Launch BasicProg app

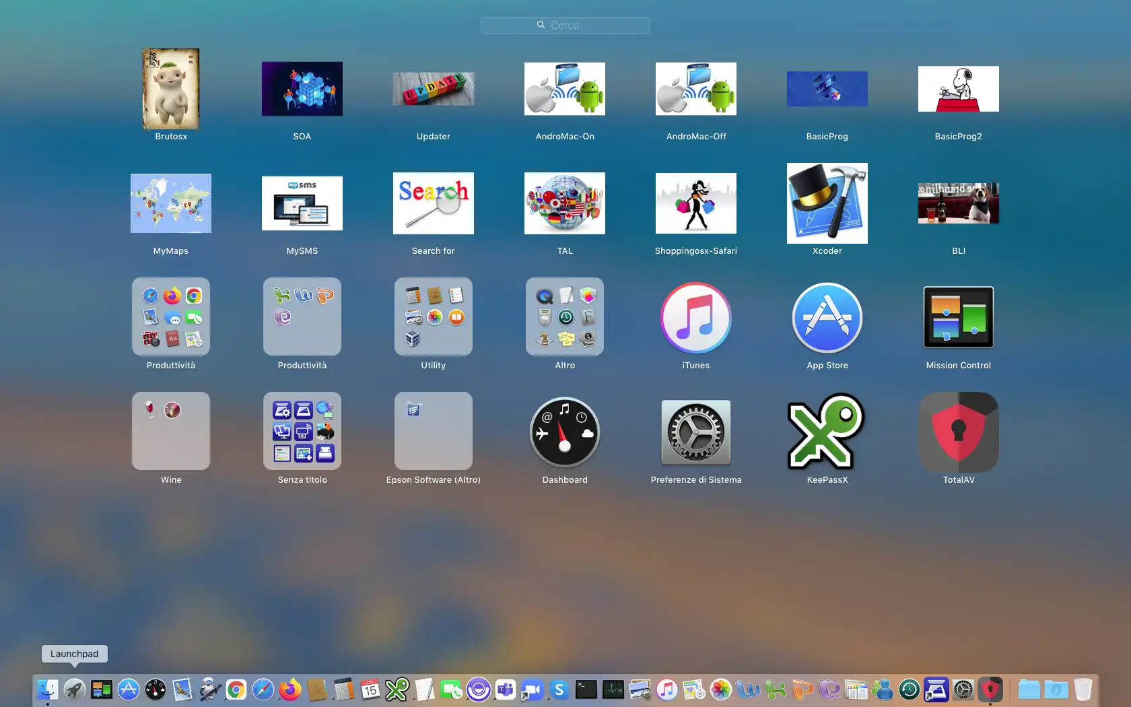coord(827,89)
